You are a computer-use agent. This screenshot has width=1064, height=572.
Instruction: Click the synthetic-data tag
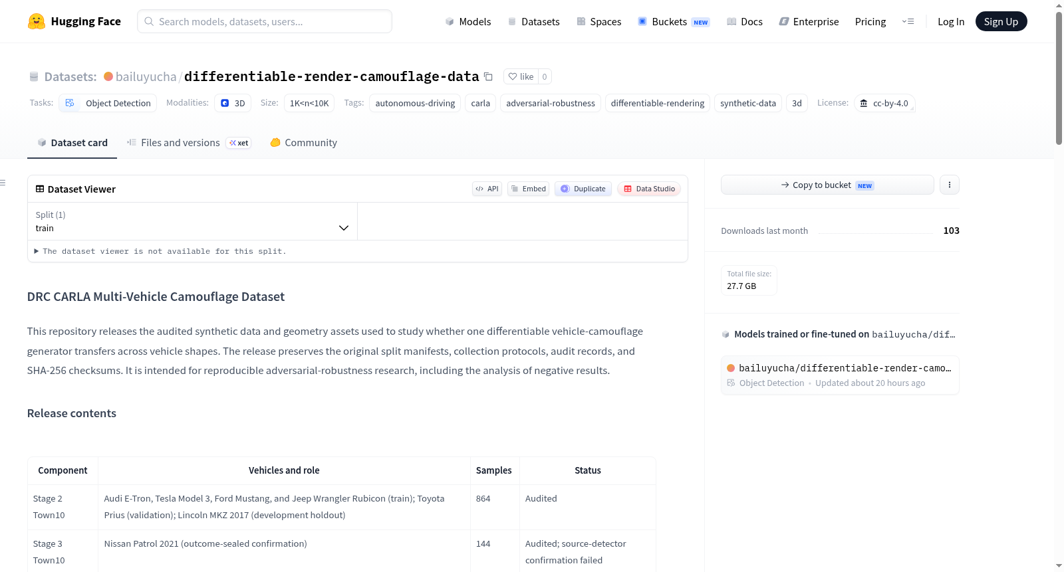click(x=748, y=103)
